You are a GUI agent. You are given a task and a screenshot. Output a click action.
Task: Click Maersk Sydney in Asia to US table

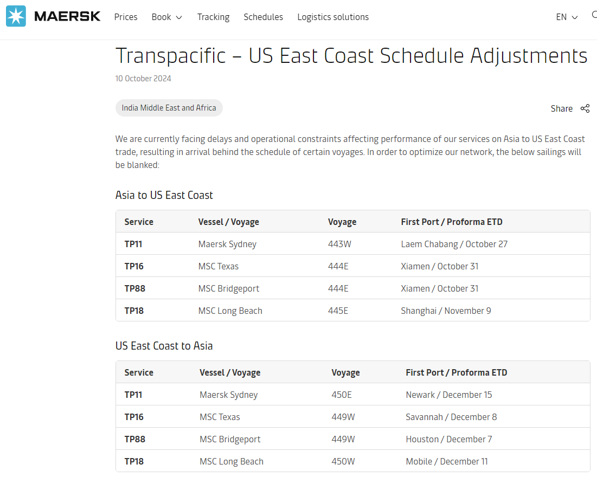(227, 244)
